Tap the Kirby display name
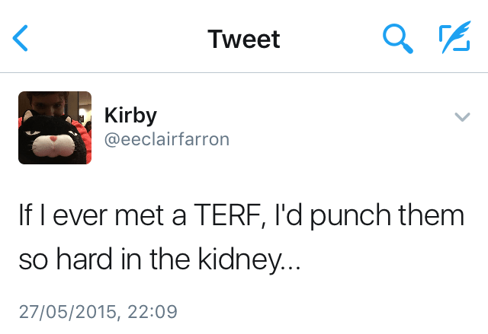488x334 pixels. (x=130, y=116)
